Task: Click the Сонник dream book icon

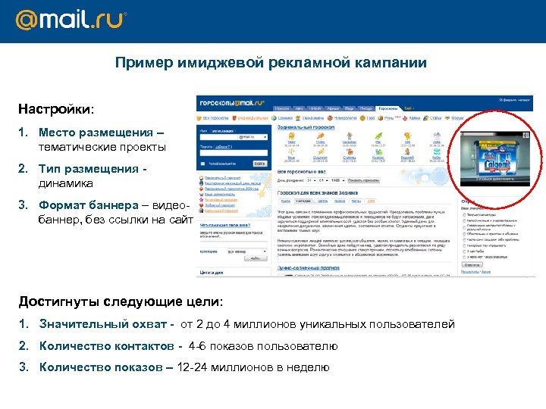Action: (x=274, y=118)
